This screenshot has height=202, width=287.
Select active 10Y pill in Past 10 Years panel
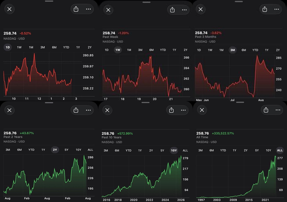(x=174, y=150)
